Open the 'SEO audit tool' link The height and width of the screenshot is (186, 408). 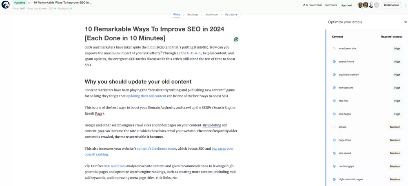tap(115, 166)
